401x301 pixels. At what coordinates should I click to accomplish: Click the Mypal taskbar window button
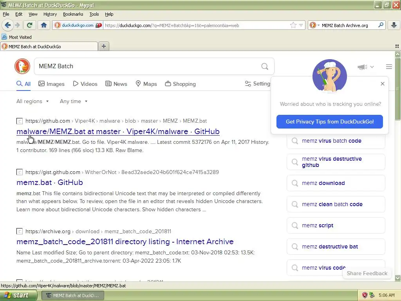point(73,296)
